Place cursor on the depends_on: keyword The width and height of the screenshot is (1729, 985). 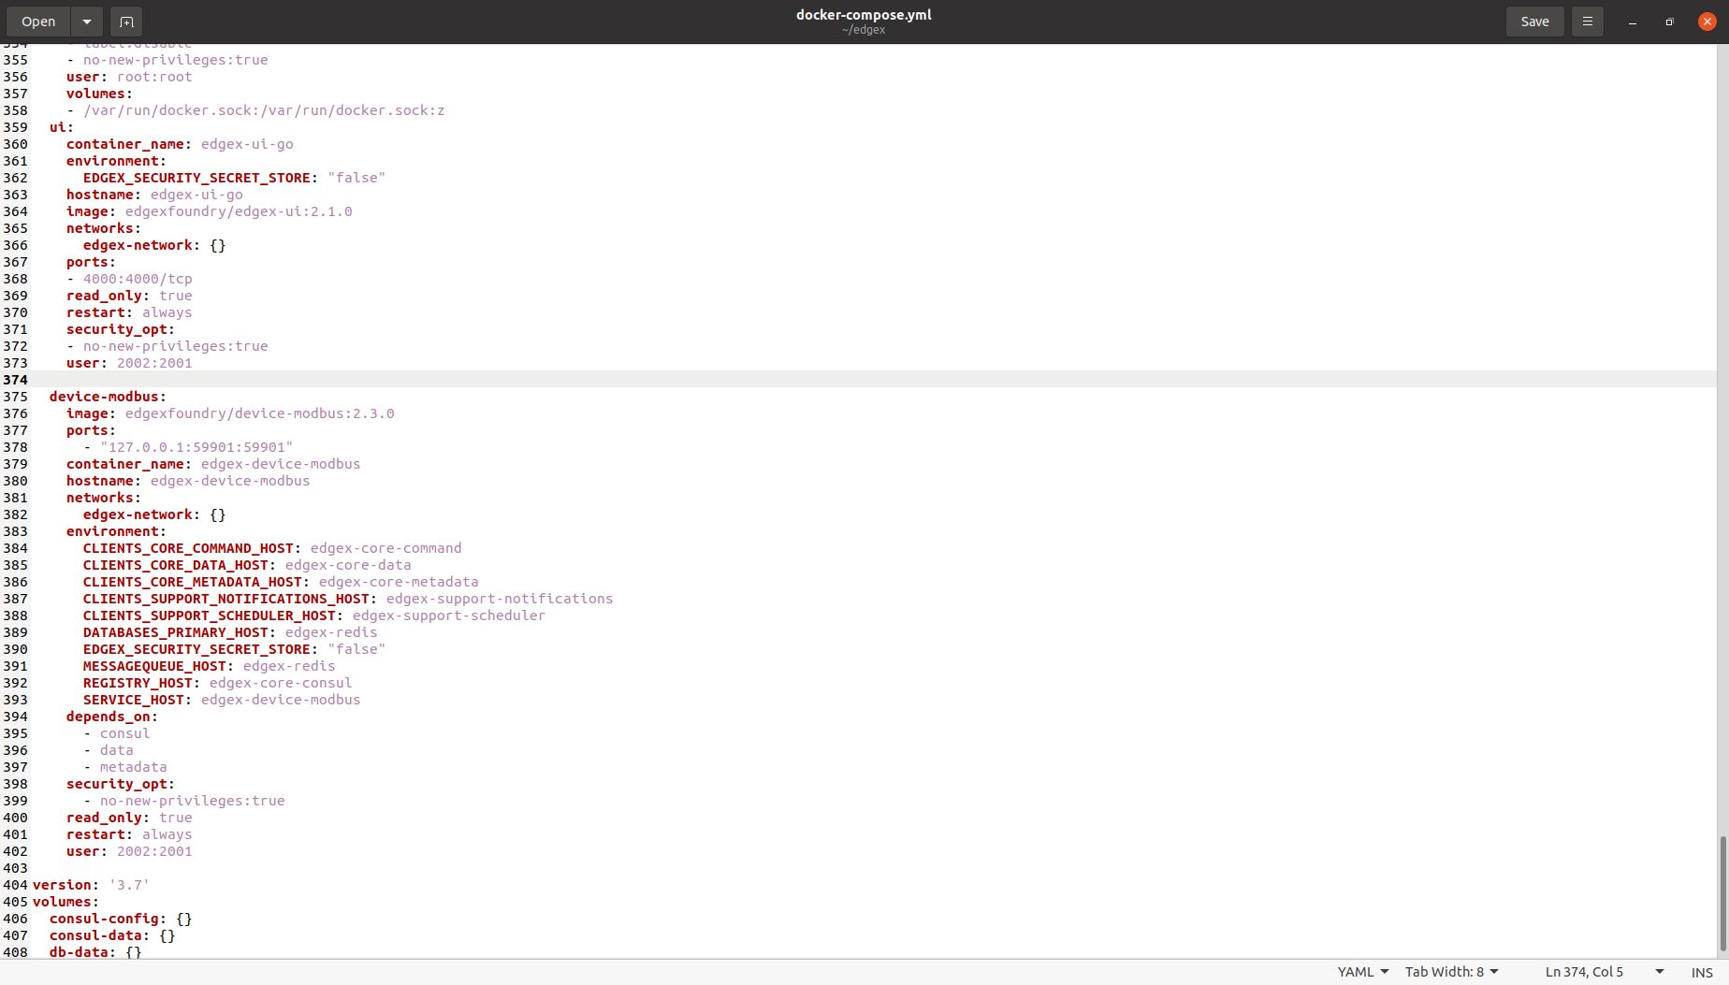(x=109, y=717)
